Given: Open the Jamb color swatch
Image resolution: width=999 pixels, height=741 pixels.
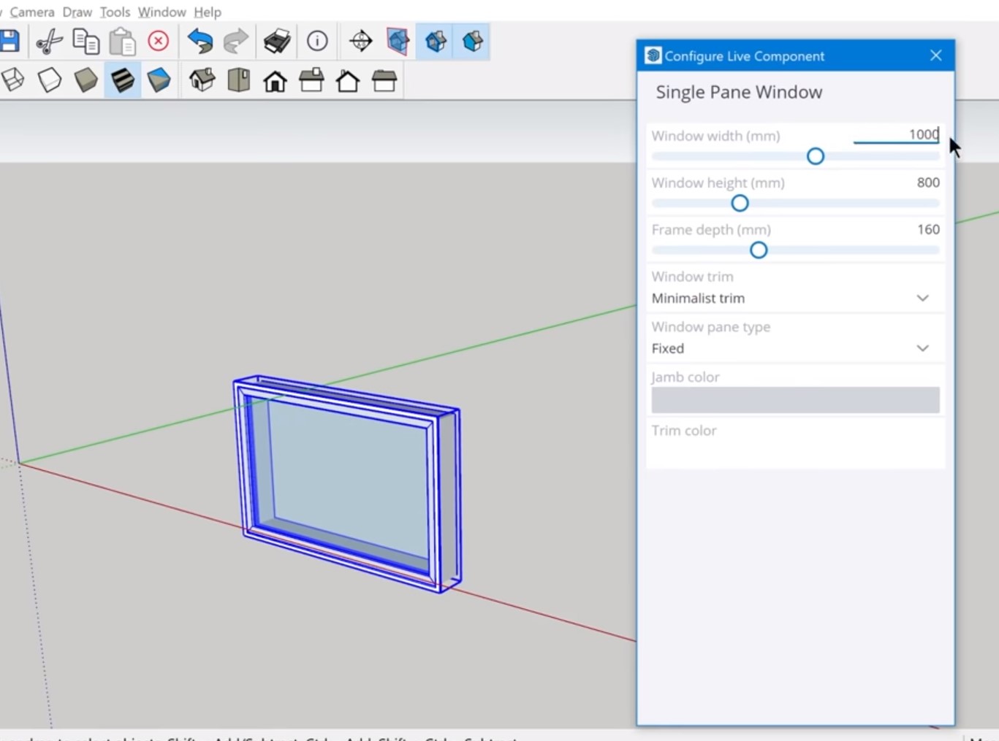Looking at the screenshot, I should click(x=795, y=400).
